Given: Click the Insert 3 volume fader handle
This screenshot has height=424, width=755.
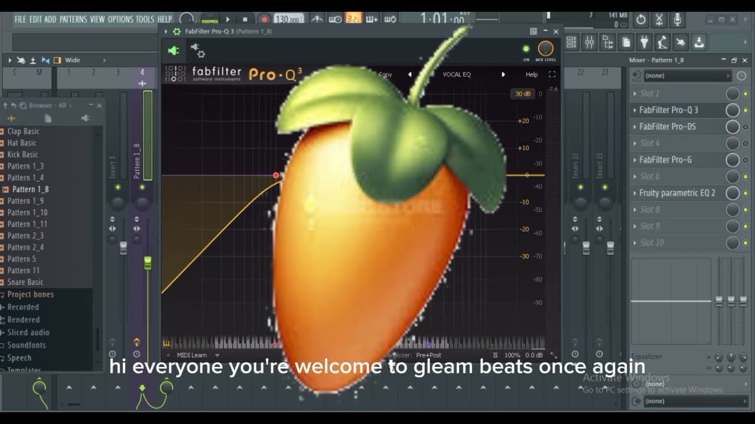Looking at the screenshot, I should (123, 248).
